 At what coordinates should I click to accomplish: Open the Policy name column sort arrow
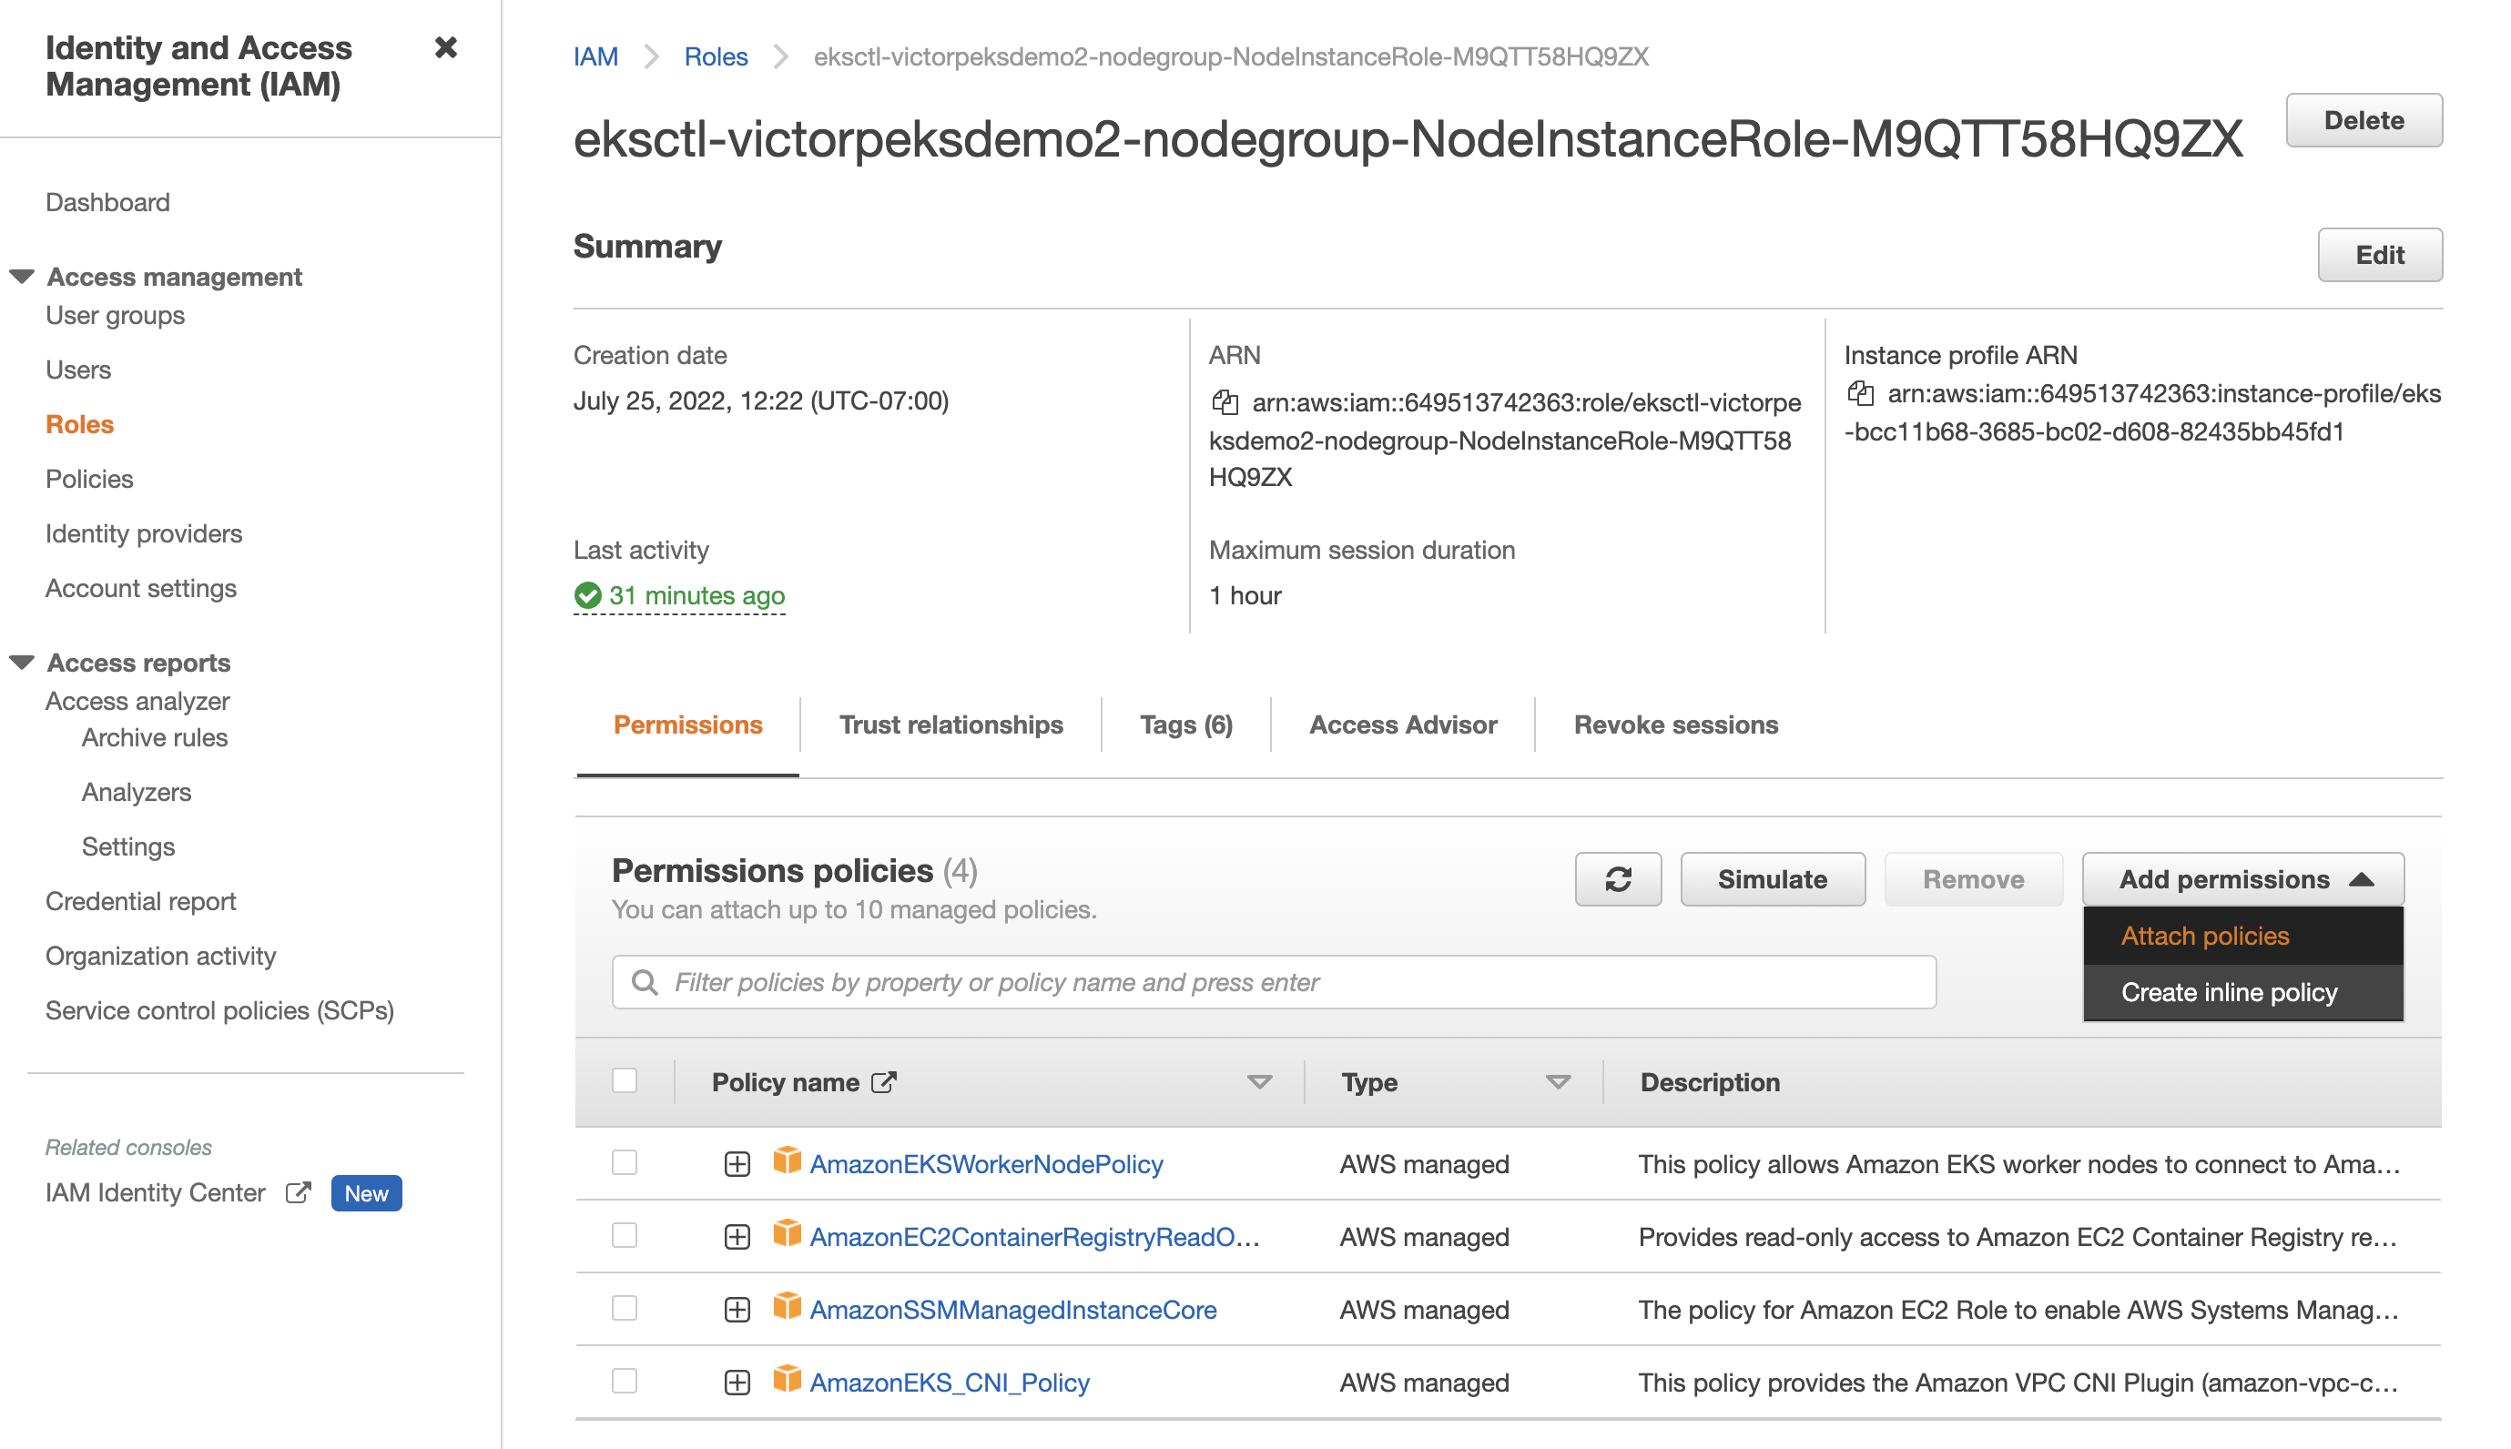(1259, 1082)
